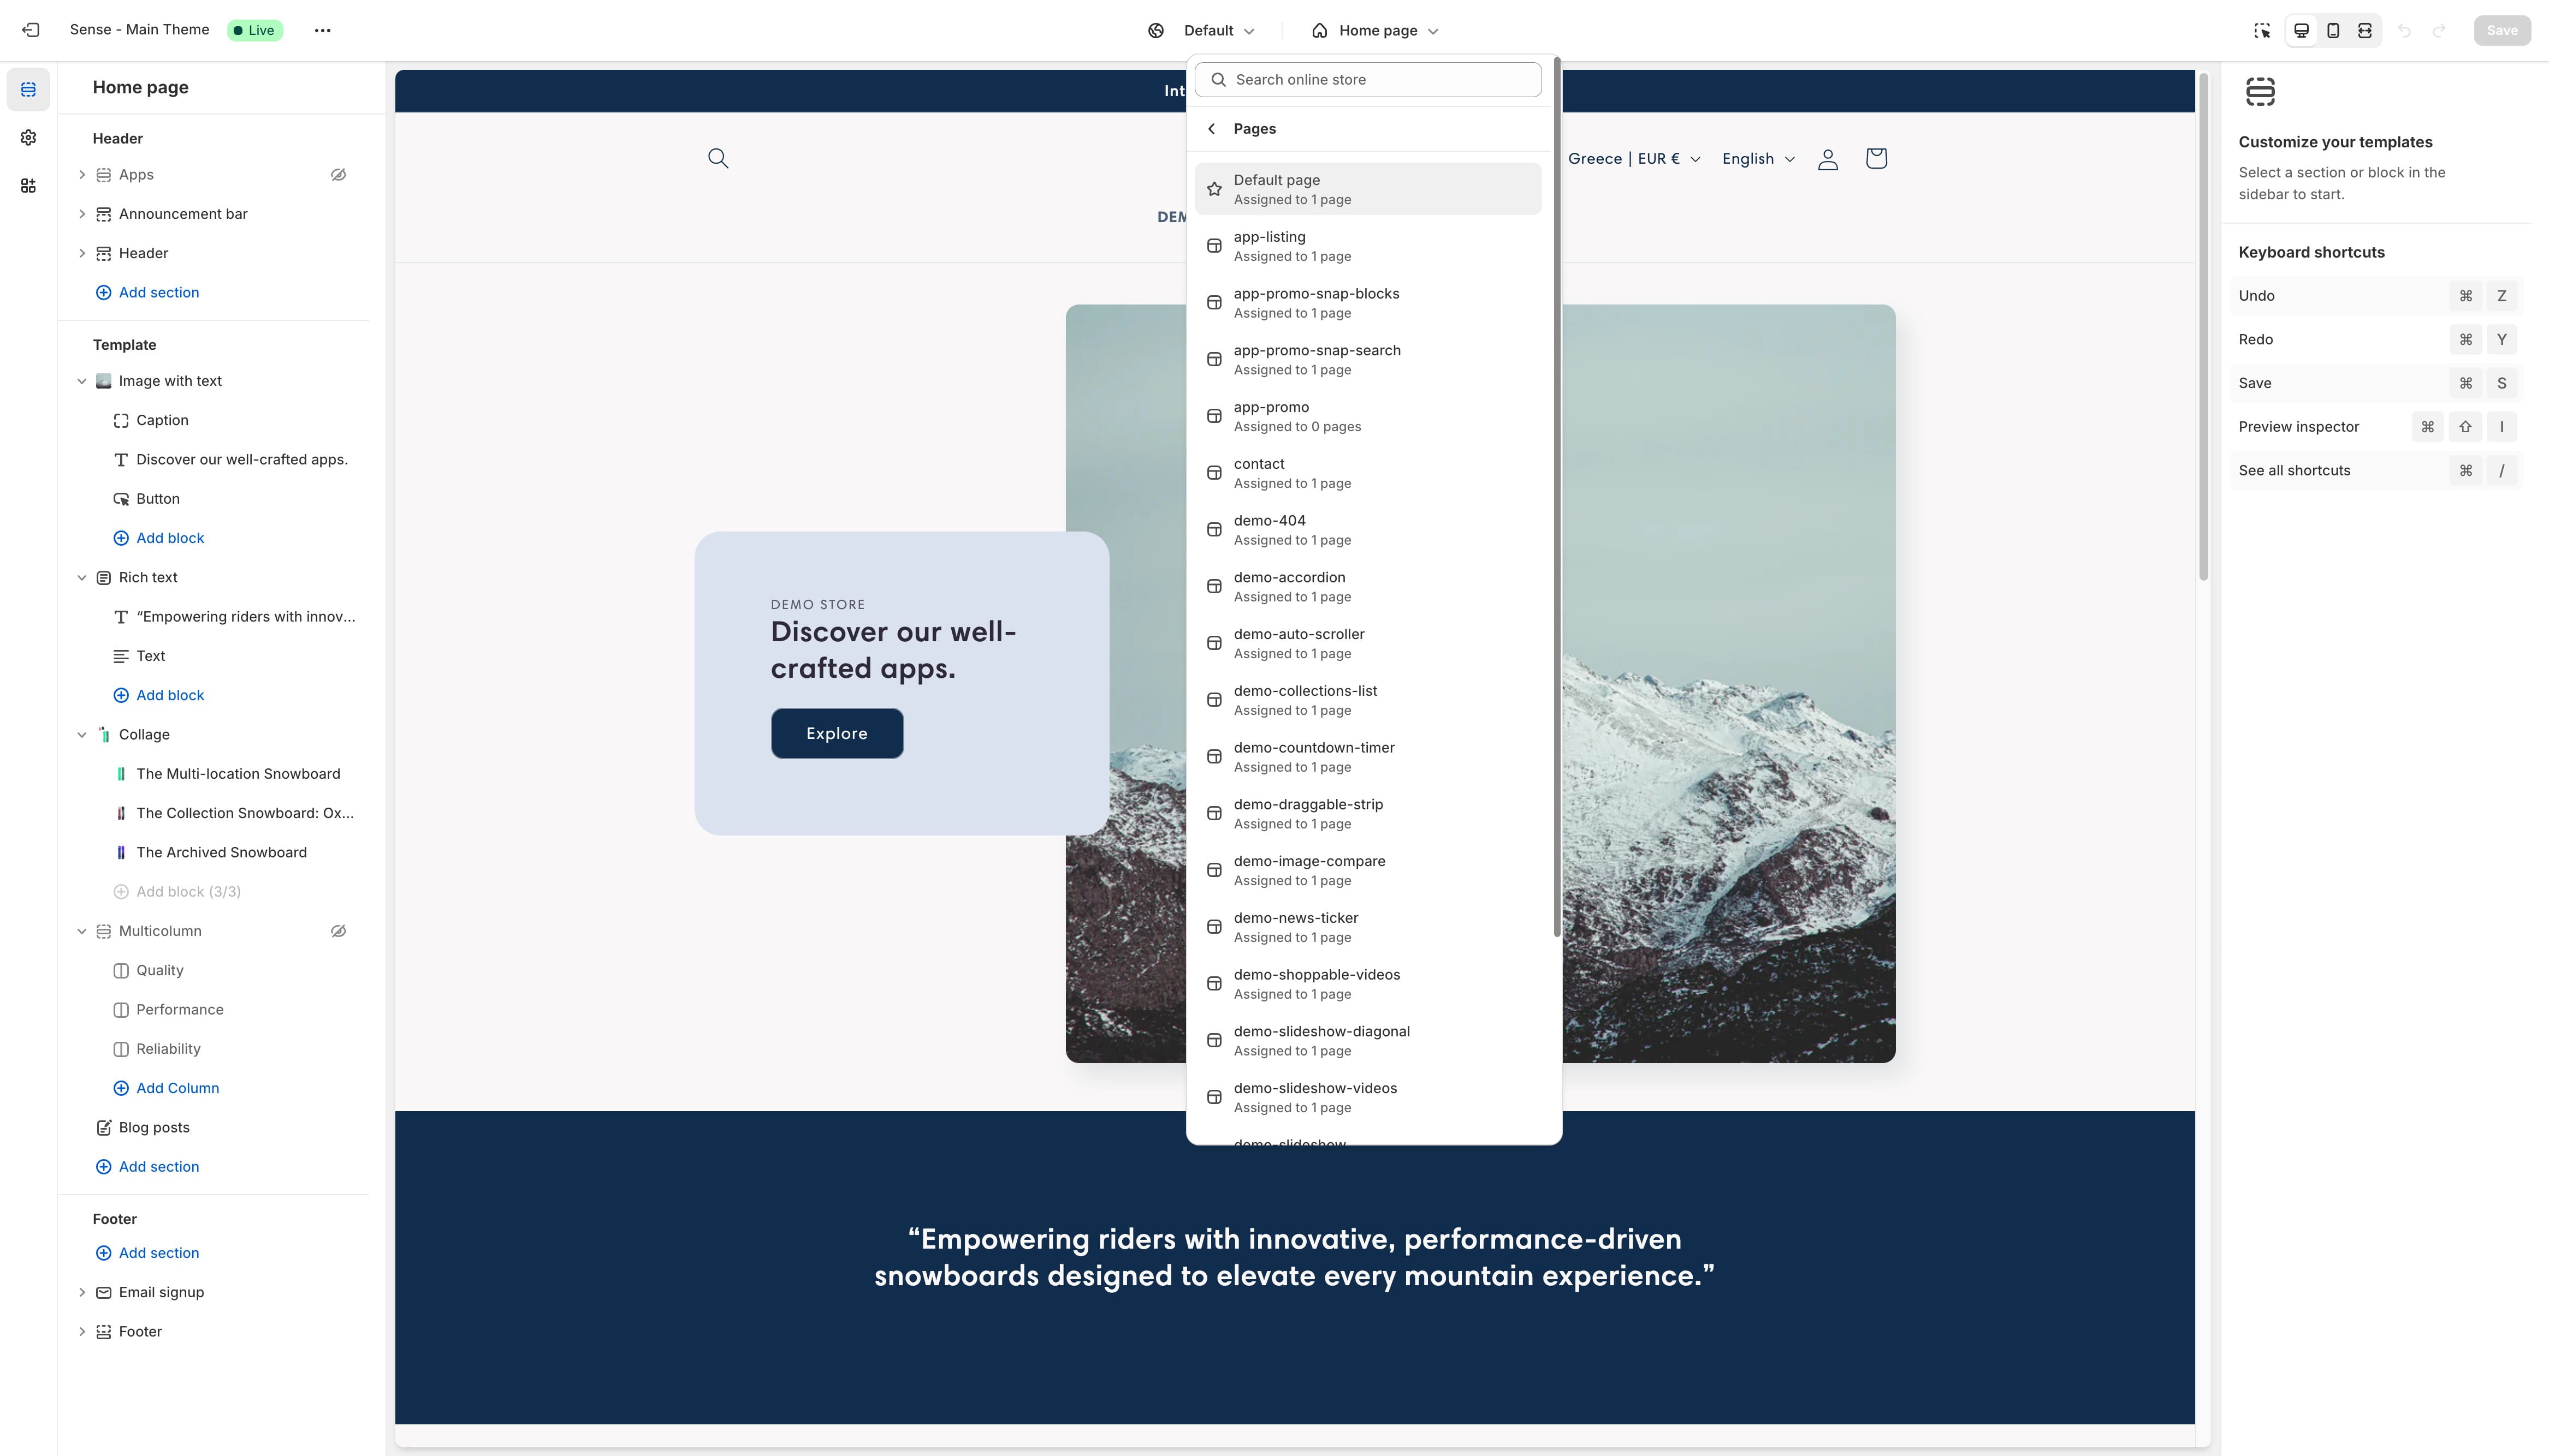Expand the Apps section
The height and width of the screenshot is (1456, 2549).
point(82,175)
